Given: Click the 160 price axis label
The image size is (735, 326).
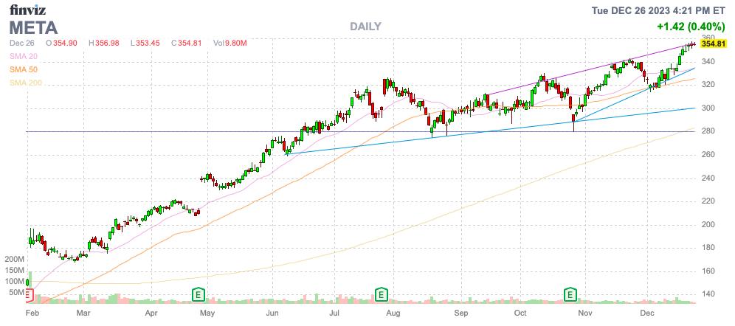Looking at the screenshot, I should (708, 271).
